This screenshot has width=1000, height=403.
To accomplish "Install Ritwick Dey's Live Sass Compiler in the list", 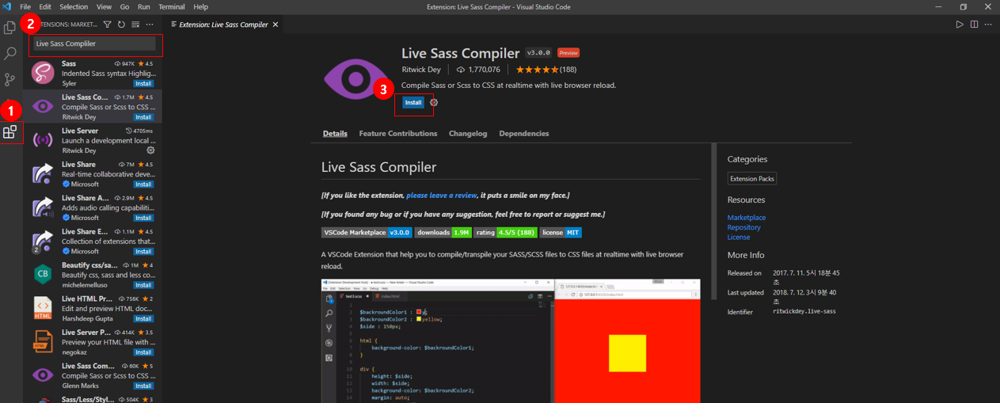I will click(143, 117).
